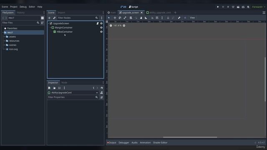Create a new resource in Inspector
This screenshot has height=150, width=267.
49,88
